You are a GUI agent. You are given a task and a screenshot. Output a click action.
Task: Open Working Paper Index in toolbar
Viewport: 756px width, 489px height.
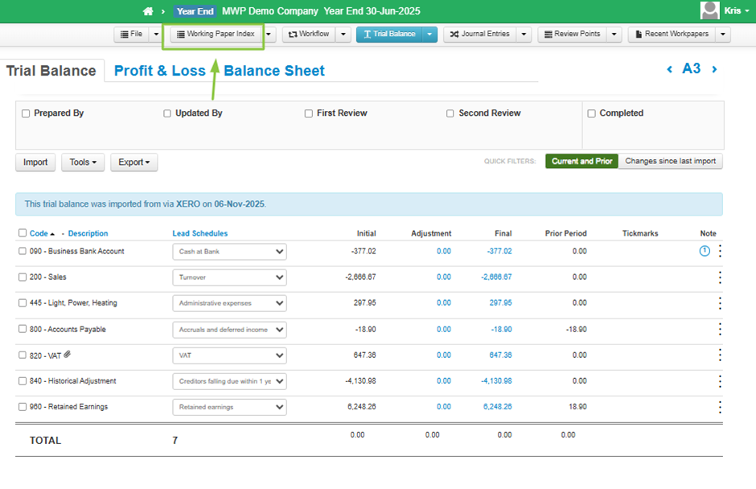click(x=215, y=35)
